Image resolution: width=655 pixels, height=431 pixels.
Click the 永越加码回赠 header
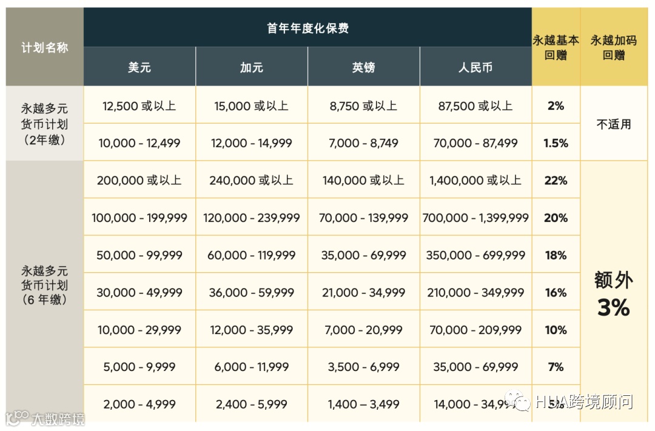pyautogui.click(x=614, y=47)
